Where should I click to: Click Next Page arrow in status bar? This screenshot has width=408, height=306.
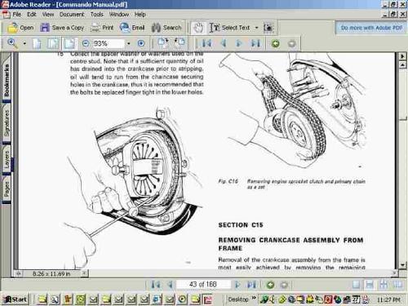coord(237,285)
